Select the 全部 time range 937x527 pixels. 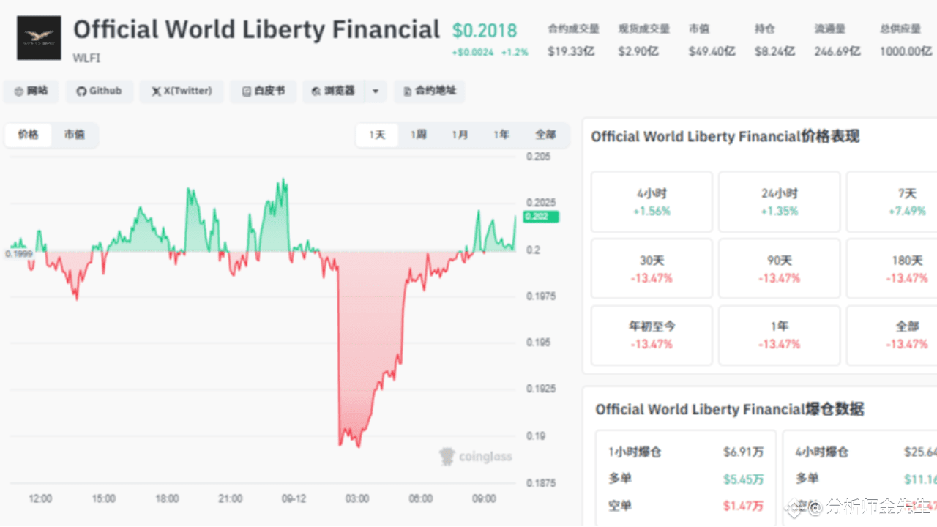[x=545, y=135]
